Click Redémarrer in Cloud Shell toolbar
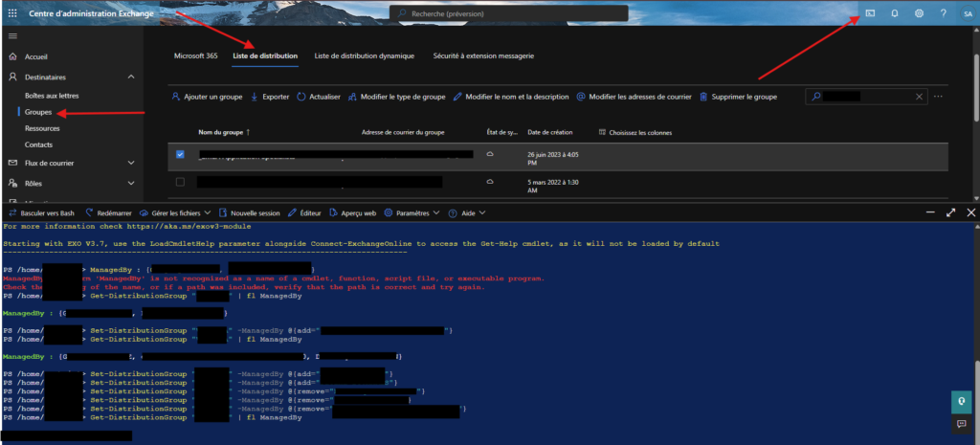 [108, 212]
